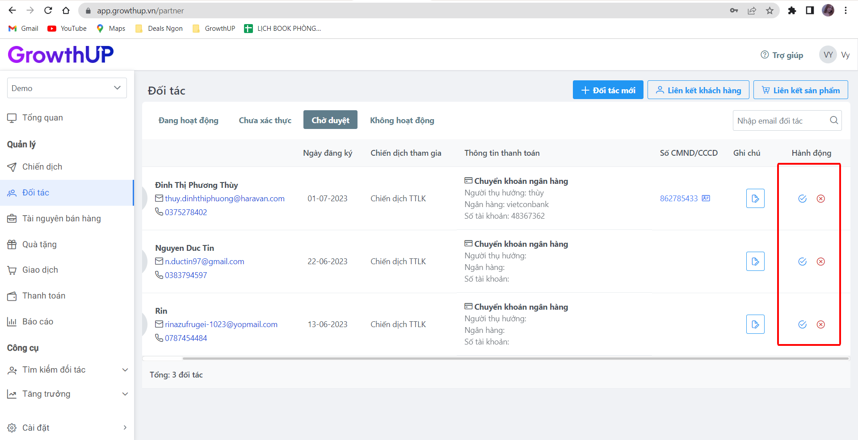
Task: Approve partner Đinh Thị Phương Thùy
Action: 802,199
